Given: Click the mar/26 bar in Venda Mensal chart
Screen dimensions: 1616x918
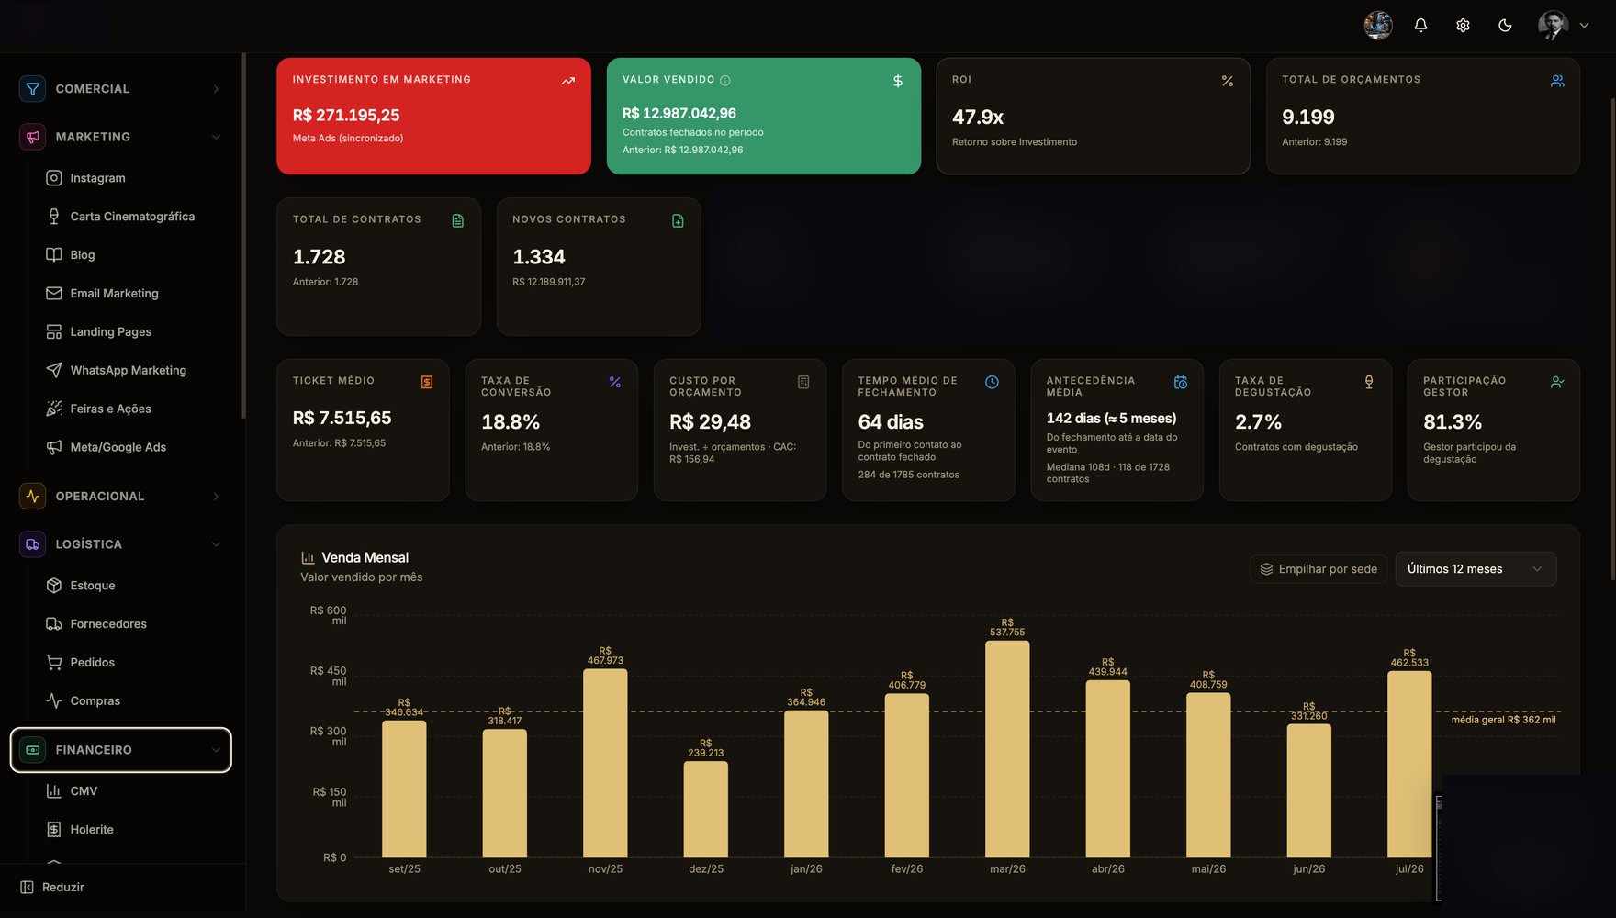Looking at the screenshot, I should click(1007, 749).
